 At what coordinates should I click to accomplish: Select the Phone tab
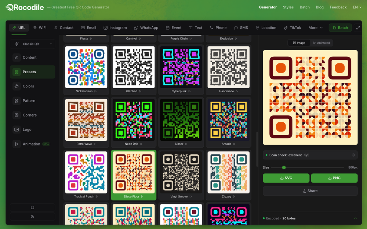click(218, 28)
